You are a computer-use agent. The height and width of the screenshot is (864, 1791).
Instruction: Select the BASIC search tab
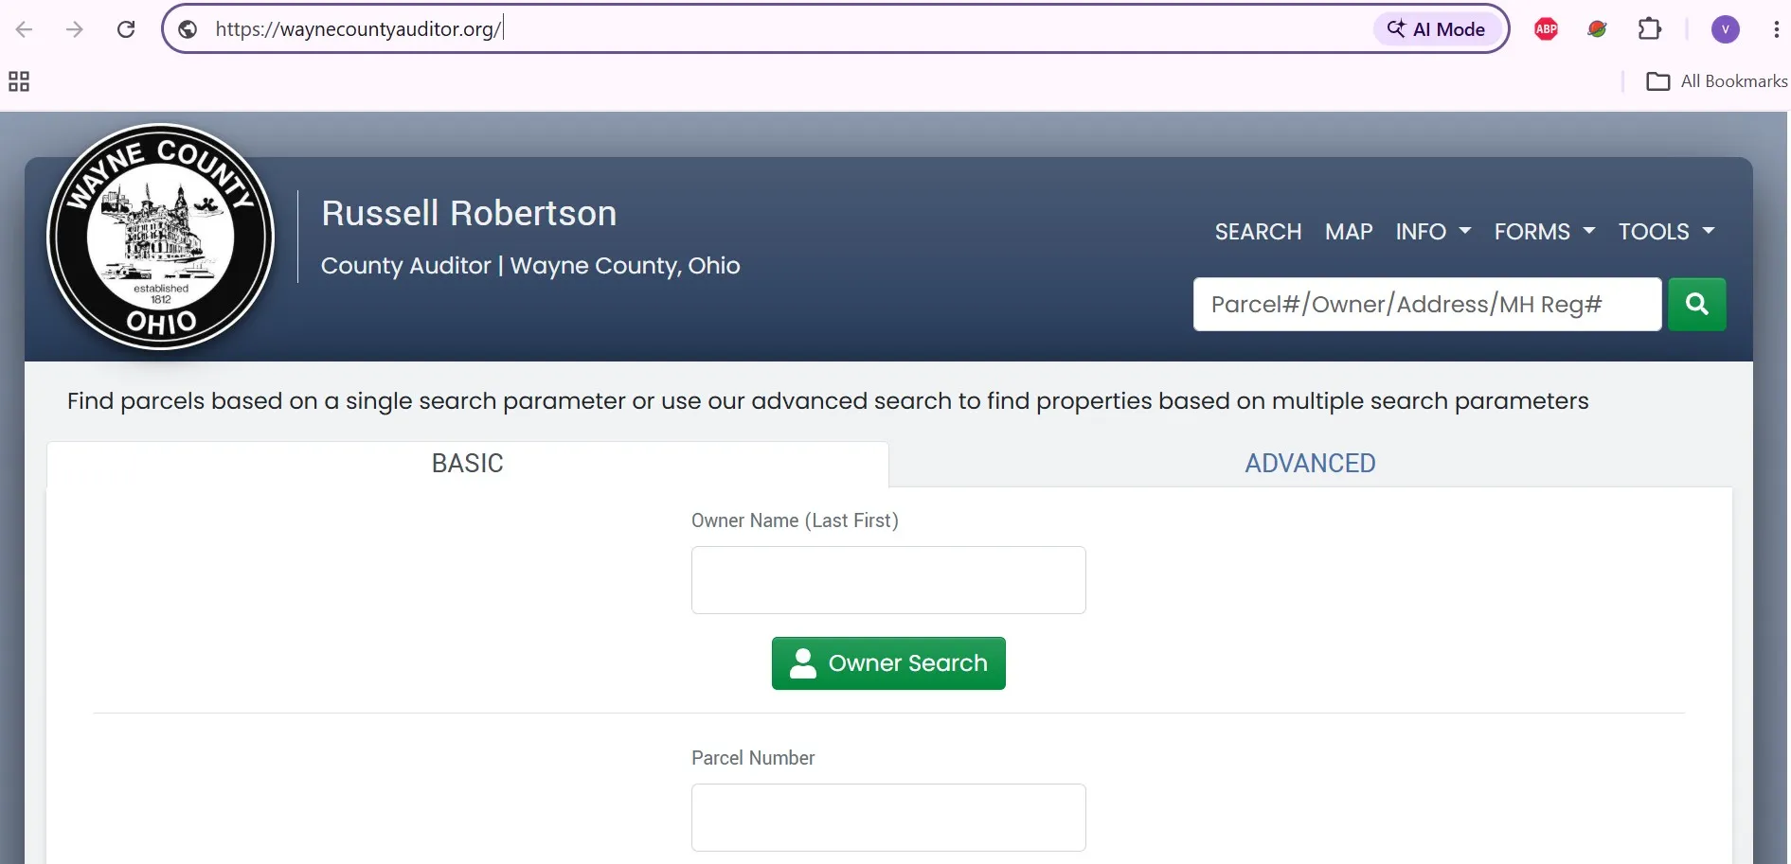click(x=468, y=464)
